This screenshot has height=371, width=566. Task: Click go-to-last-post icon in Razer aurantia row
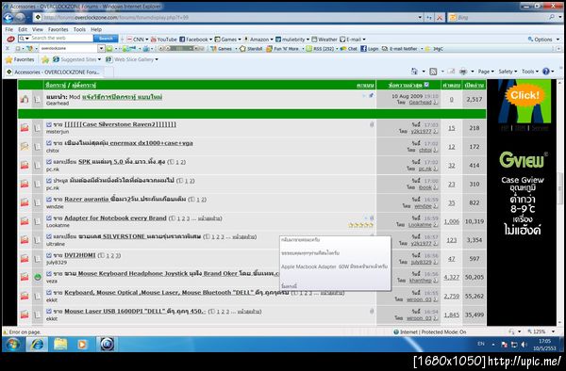point(436,206)
